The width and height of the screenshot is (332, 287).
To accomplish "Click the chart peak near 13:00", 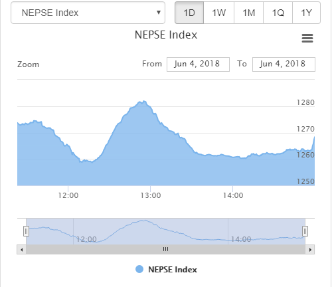I will [144, 102].
